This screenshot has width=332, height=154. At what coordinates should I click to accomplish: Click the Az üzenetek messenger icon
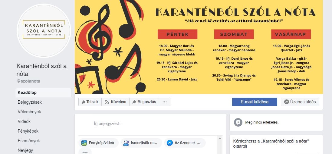169,143
